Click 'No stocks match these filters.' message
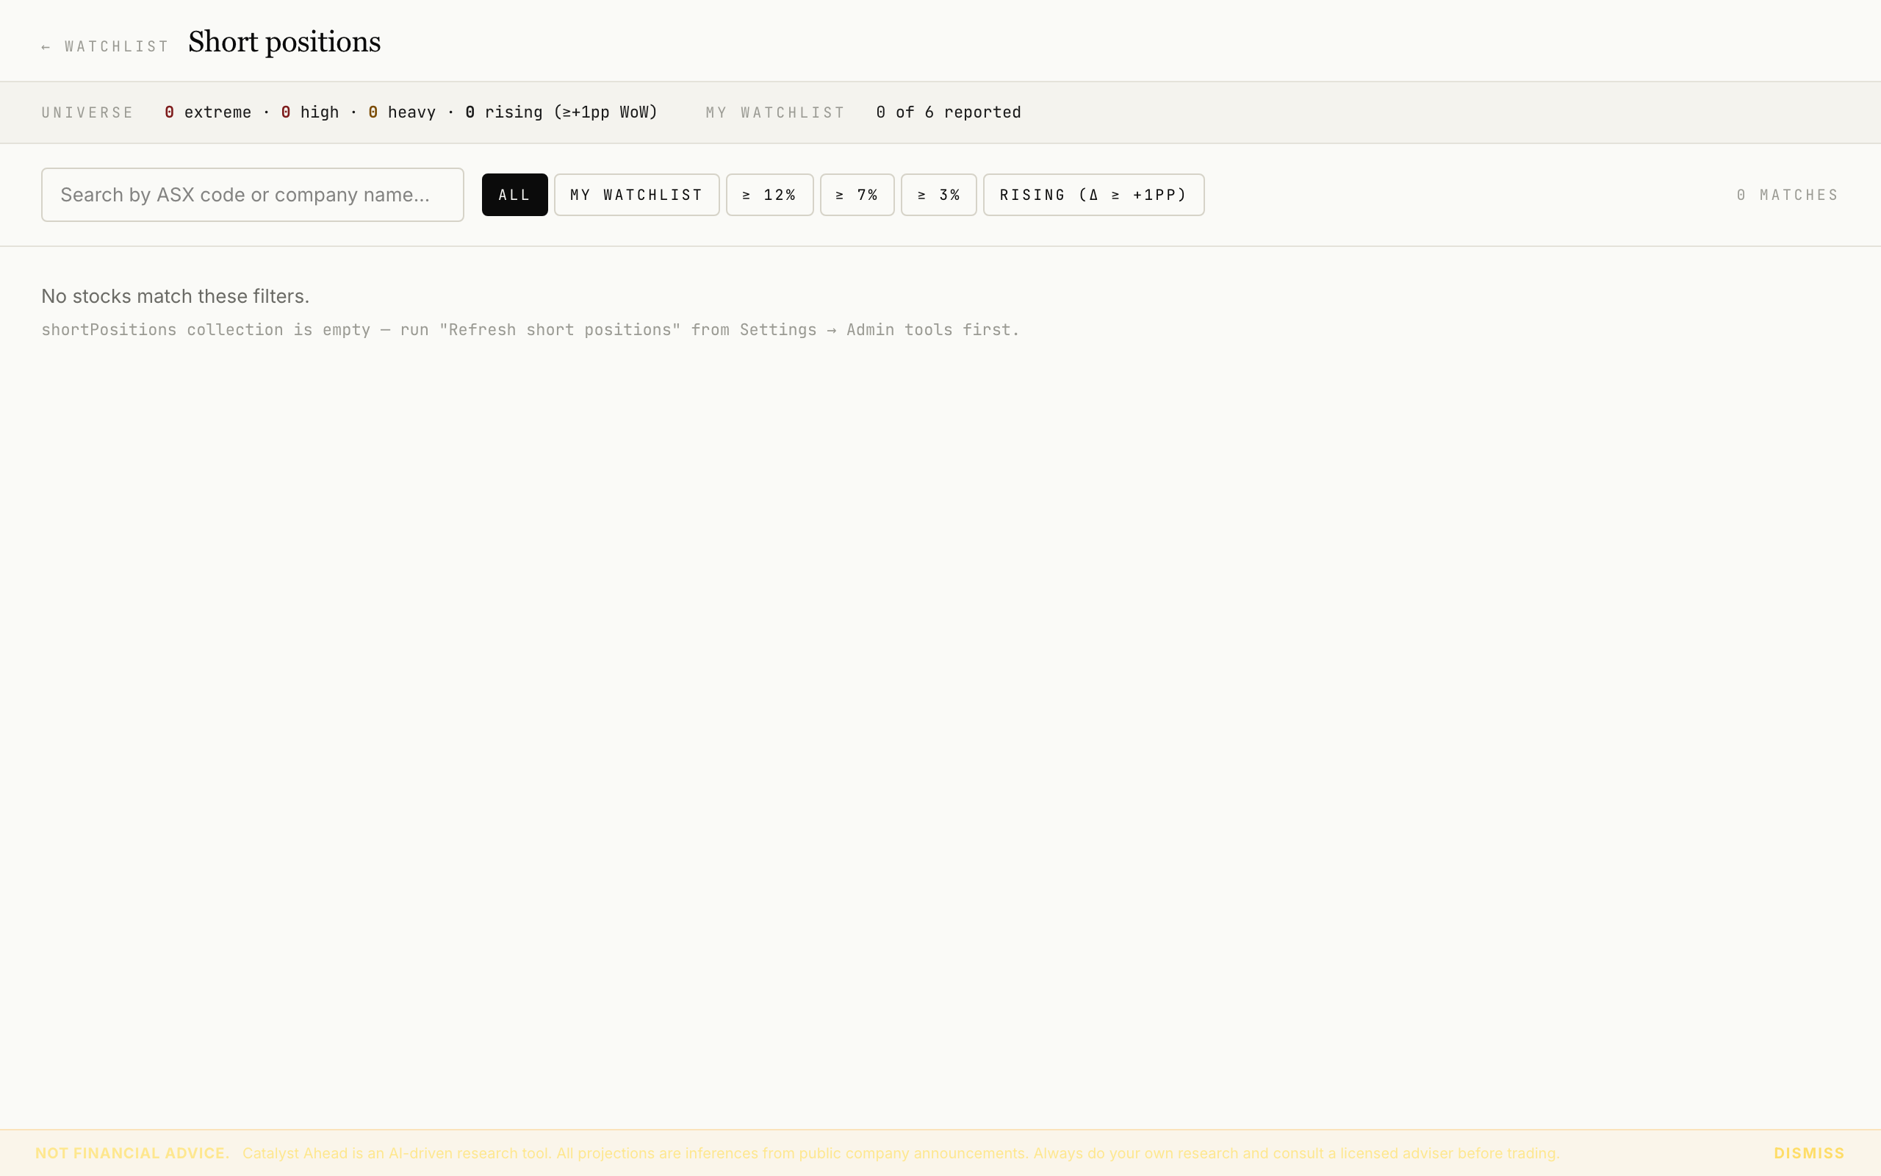The height and width of the screenshot is (1176, 1881). [176, 296]
